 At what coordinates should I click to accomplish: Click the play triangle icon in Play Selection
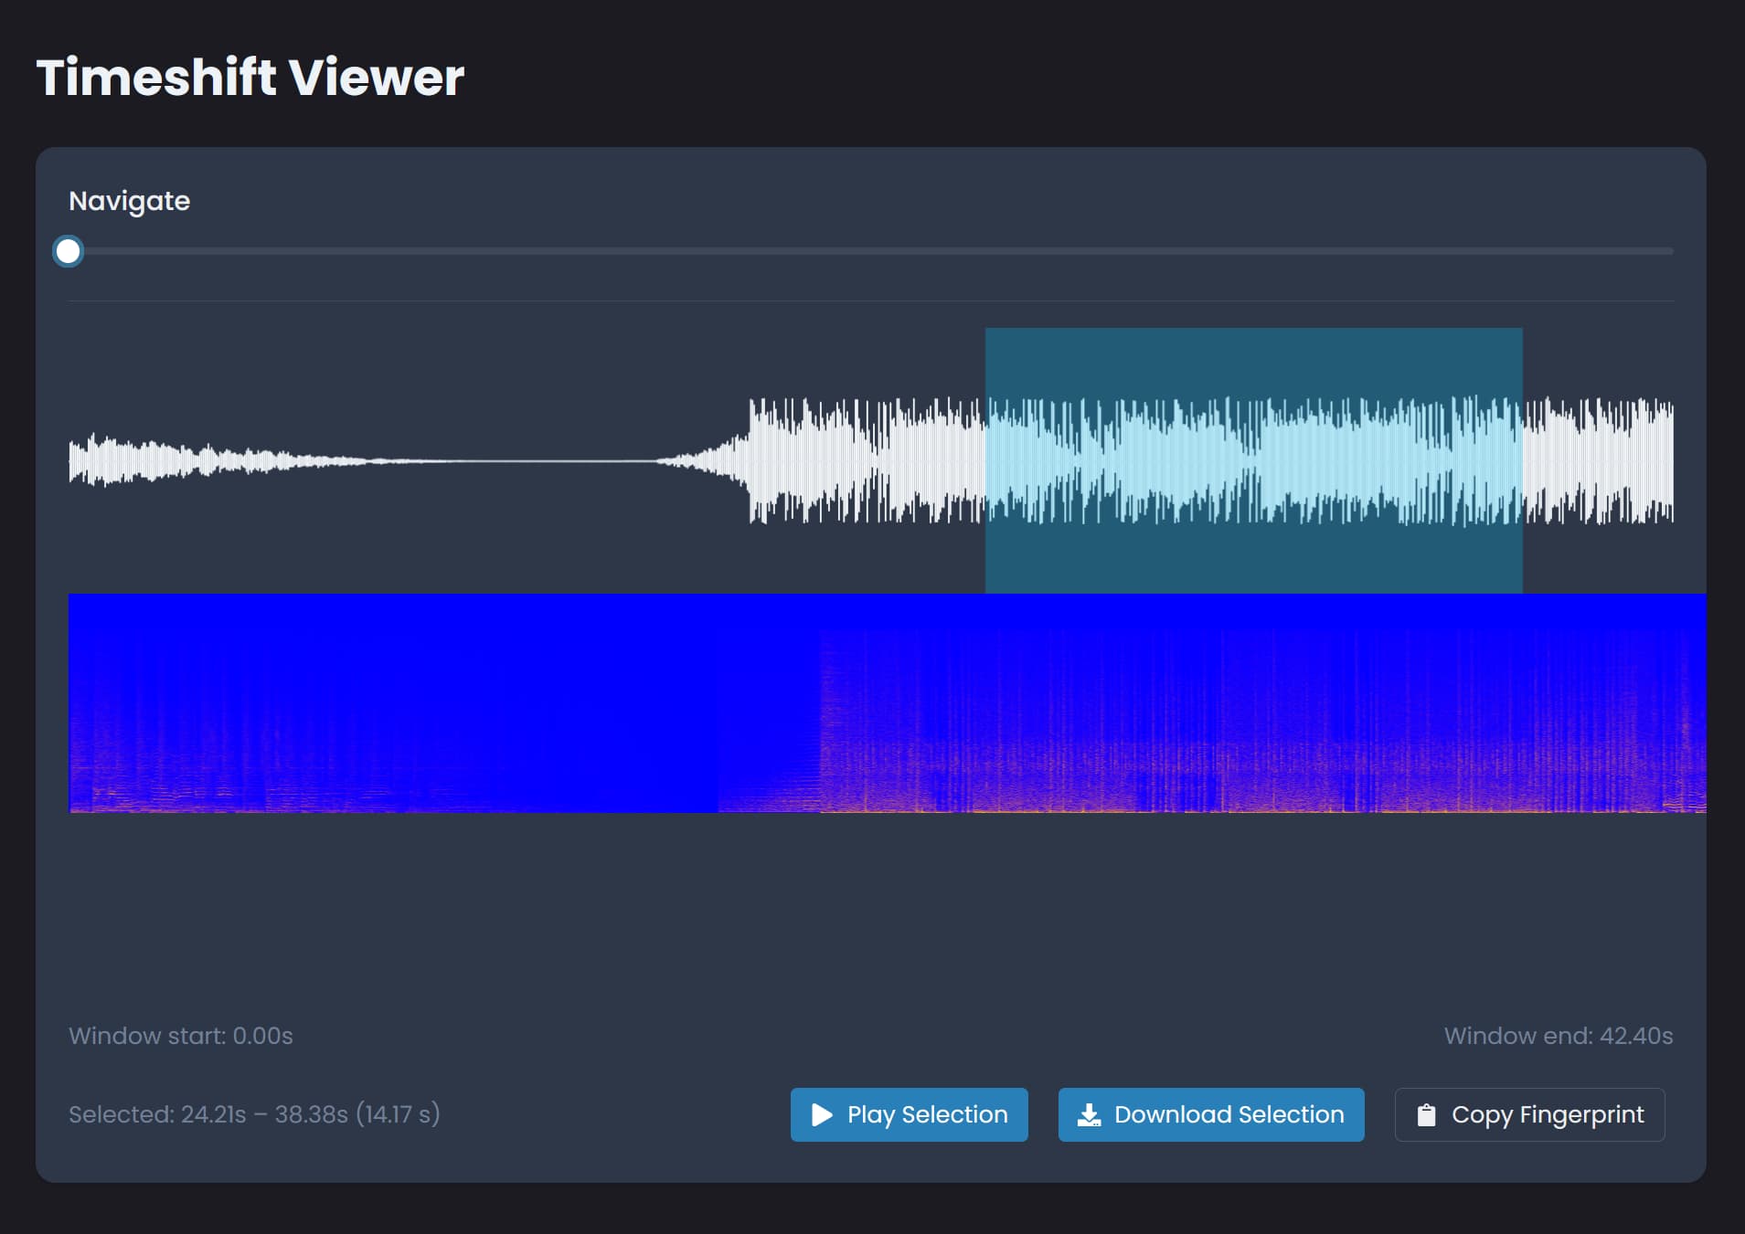click(822, 1114)
